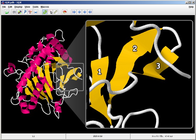196x140 pixels.
Task: Jump to last frame arrow button
Action: pyautogui.click(x=90, y=12)
